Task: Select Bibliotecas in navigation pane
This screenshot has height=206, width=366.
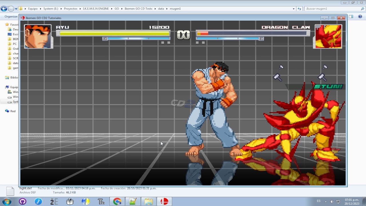Action: click(x=11, y=78)
